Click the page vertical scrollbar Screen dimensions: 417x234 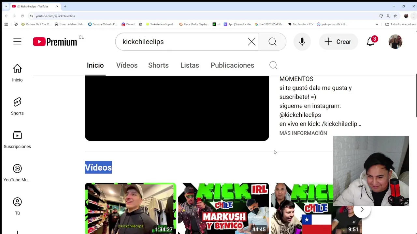click(416, 96)
